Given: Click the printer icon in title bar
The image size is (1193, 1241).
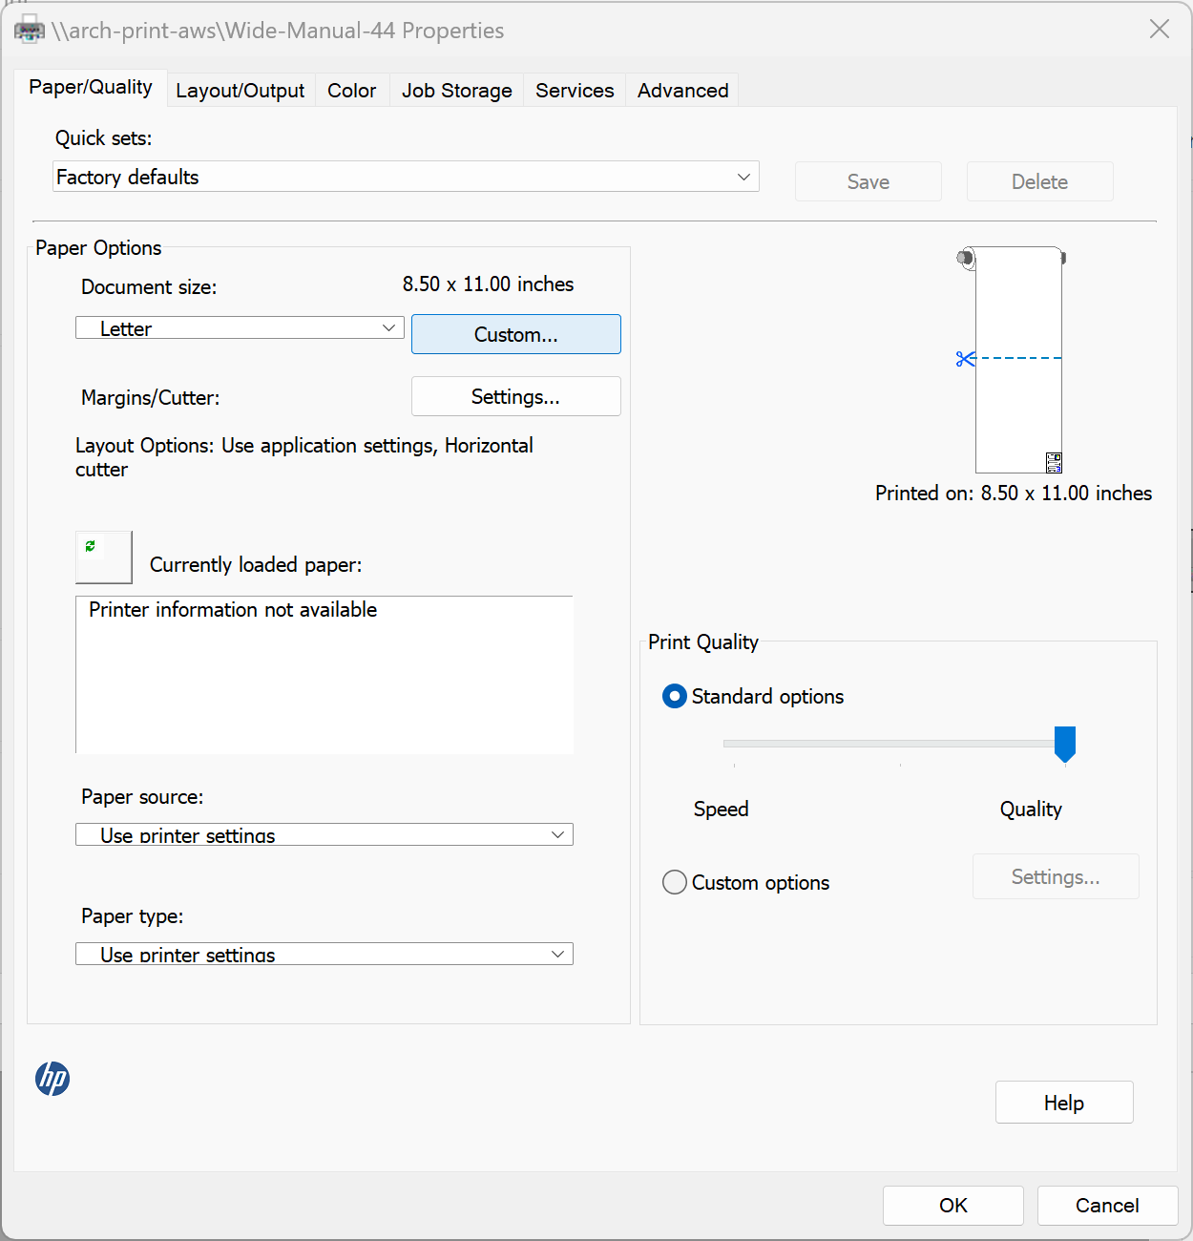Looking at the screenshot, I should click(30, 30).
